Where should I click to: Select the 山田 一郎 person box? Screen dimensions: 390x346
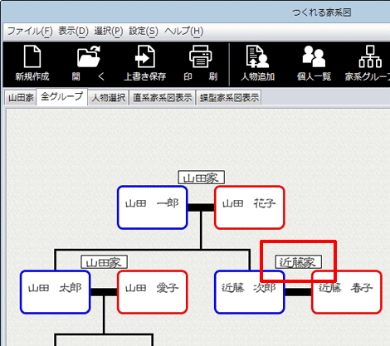153,207
